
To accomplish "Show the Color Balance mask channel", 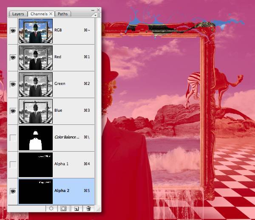I will (13, 138).
